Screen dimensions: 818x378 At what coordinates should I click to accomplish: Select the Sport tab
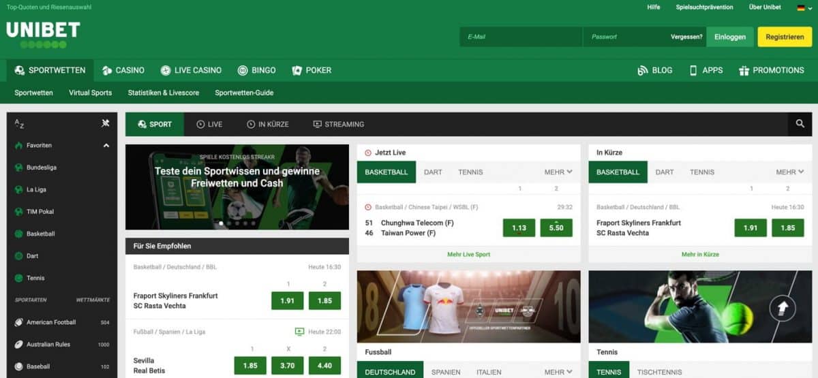point(155,124)
